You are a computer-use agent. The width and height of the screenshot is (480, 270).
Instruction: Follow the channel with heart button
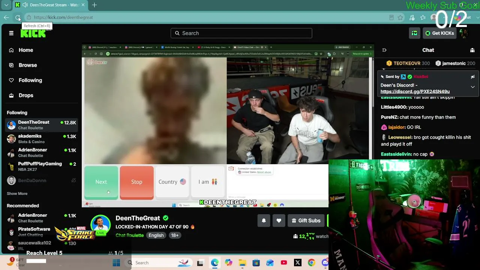pyautogui.click(x=279, y=221)
